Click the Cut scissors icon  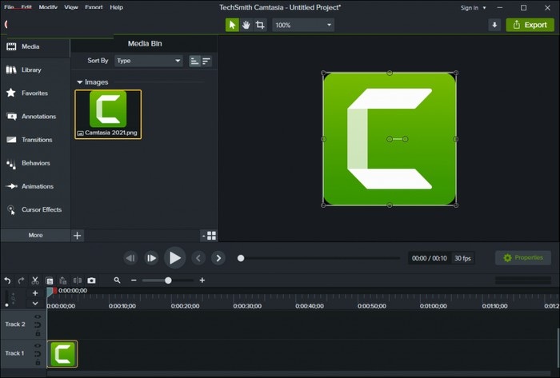pyautogui.click(x=35, y=281)
